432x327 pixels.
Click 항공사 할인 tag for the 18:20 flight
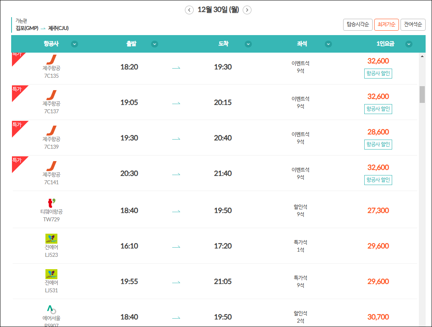click(378, 73)
